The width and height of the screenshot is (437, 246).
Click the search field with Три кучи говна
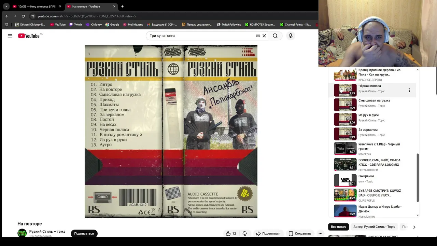[201, 36]
